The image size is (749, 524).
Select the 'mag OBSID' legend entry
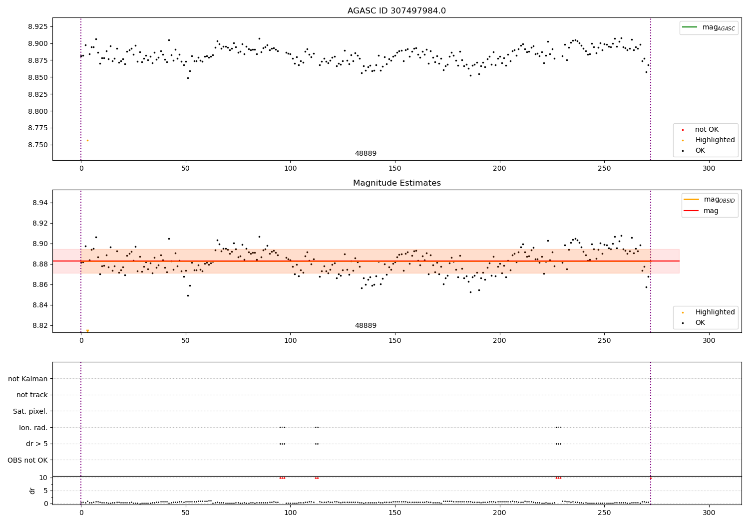point(709,200)
